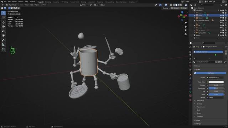Pick the Add Cube tool
Image resolution: width=228 pixels, height=128 pixels.
3,50
